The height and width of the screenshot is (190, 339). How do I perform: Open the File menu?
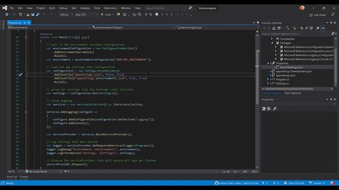(12, 8)
